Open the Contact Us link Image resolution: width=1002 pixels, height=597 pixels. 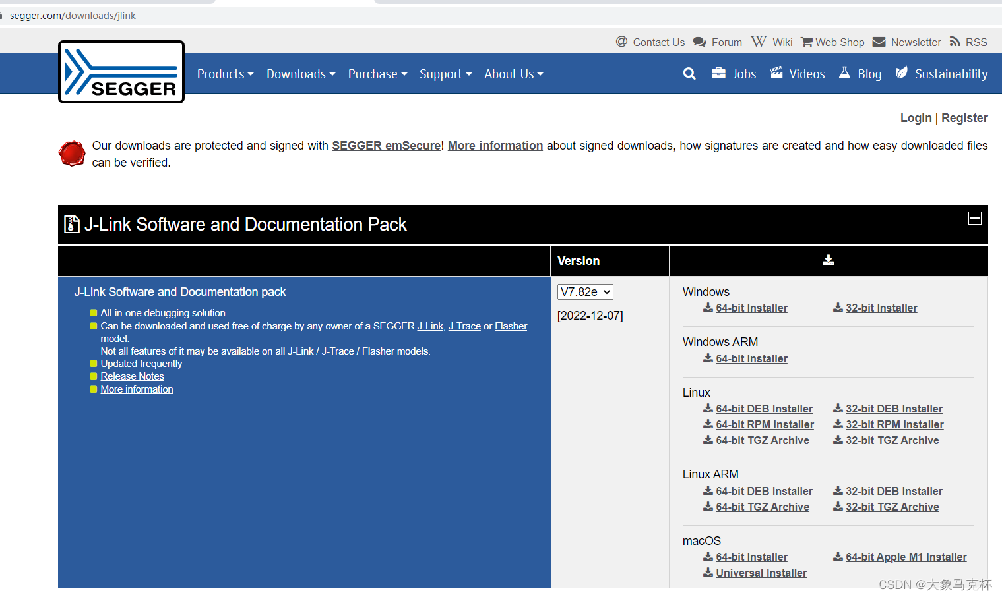coord(658,42)
